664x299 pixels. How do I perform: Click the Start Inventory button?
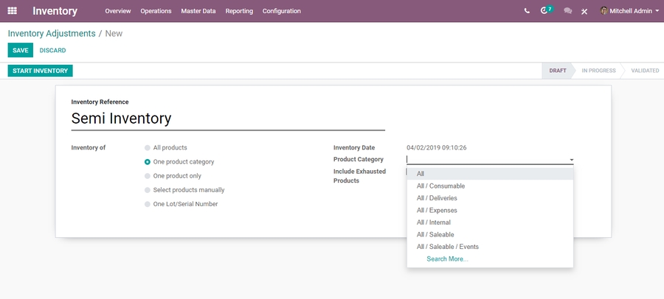tap(41, 71)
